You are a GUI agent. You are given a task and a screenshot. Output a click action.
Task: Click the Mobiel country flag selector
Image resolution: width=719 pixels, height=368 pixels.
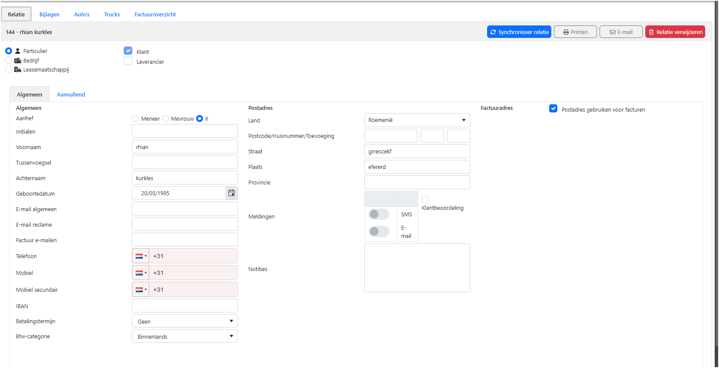(141, 273)
